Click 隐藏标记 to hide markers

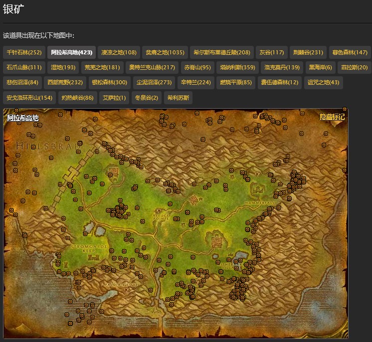coord(332,117)
